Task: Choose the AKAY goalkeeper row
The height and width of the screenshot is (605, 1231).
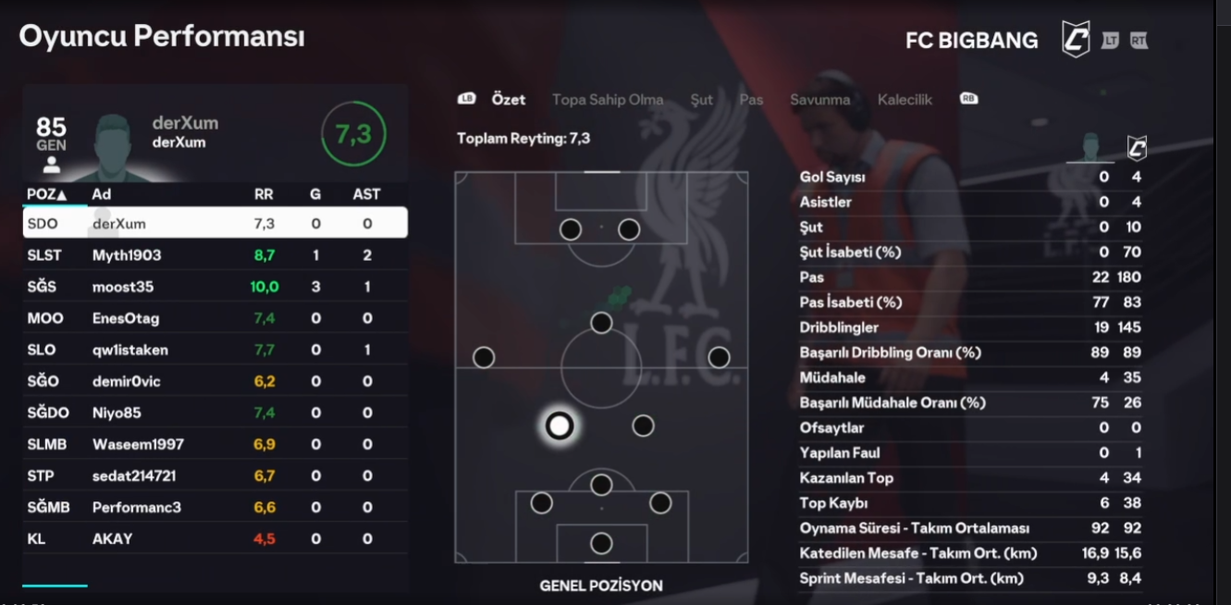Action: (x=215, y=538)
